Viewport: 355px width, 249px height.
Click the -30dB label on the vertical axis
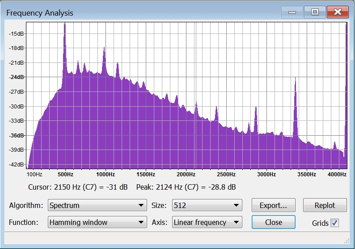[17, 106]
